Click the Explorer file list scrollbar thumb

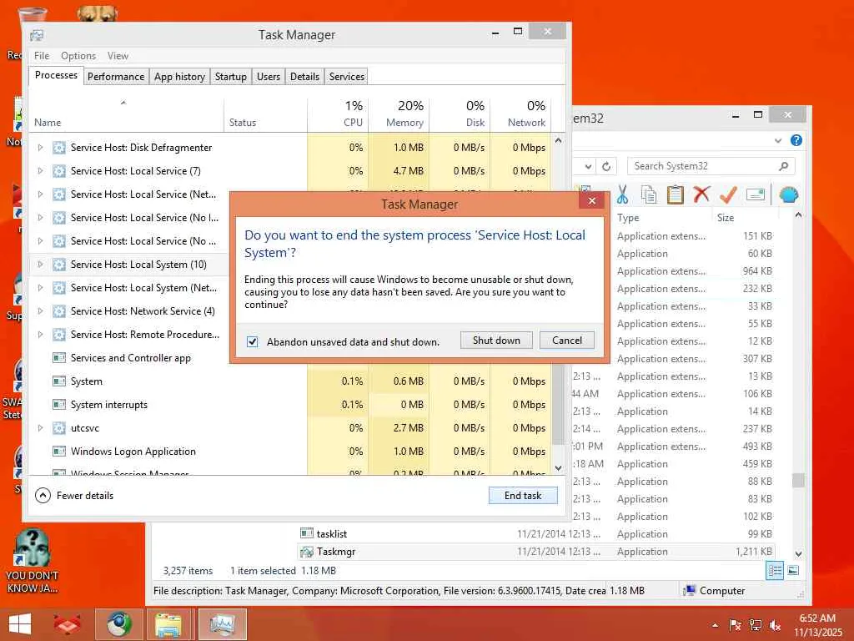[x=798, y=480]
